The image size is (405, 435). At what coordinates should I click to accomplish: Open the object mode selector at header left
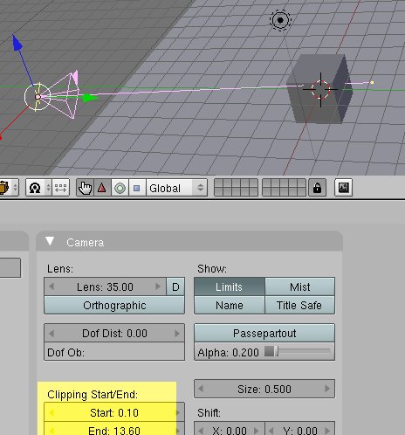tap(9, 188)
